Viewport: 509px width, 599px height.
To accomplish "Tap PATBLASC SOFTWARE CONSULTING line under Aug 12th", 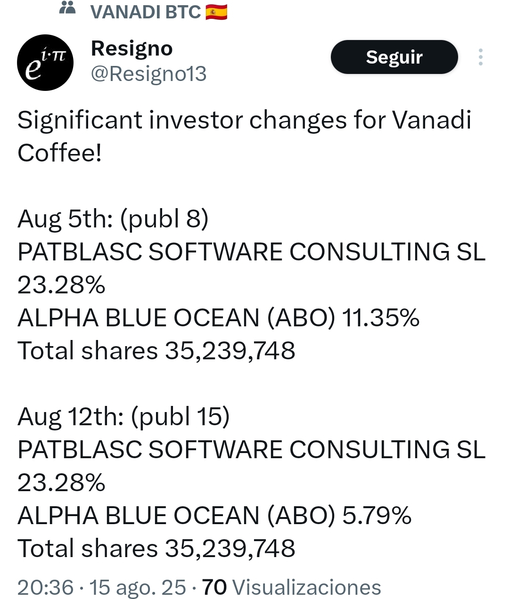I will (x=251, y=450).
